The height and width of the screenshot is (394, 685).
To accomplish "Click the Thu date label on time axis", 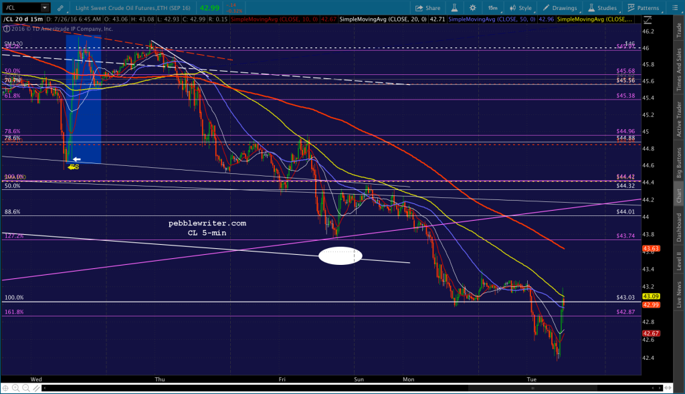I will [160, 379].
